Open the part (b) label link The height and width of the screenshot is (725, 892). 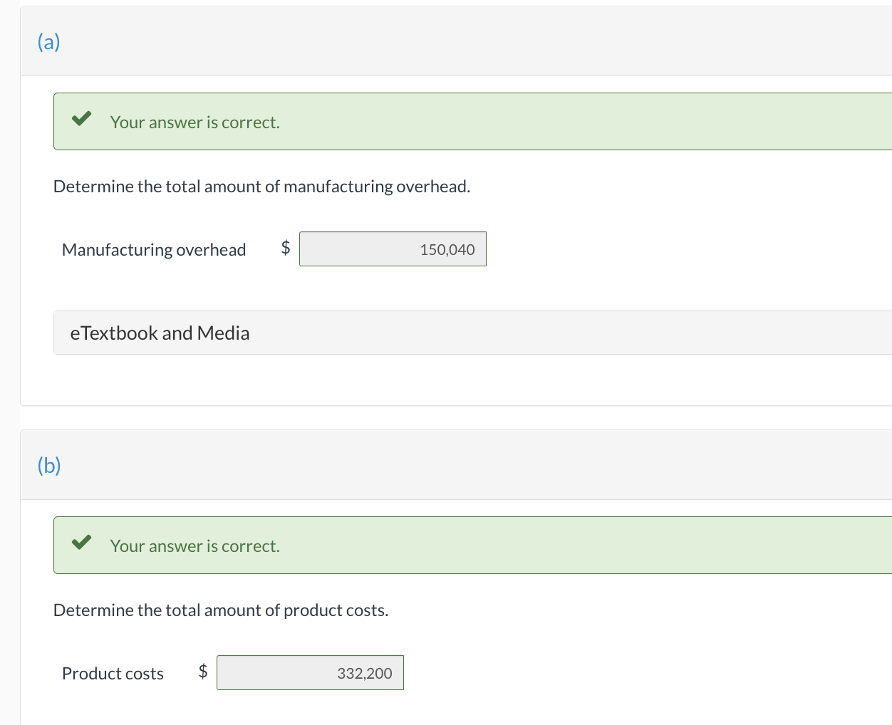(x=49, y=465)
